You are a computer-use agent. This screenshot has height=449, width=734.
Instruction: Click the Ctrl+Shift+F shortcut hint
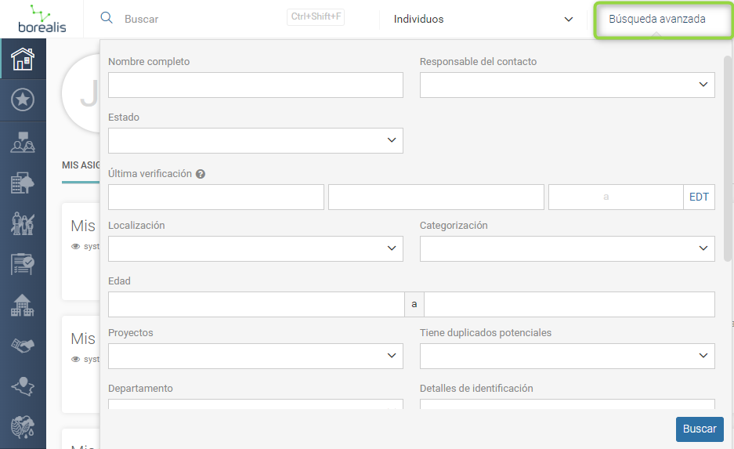(316, 17)
